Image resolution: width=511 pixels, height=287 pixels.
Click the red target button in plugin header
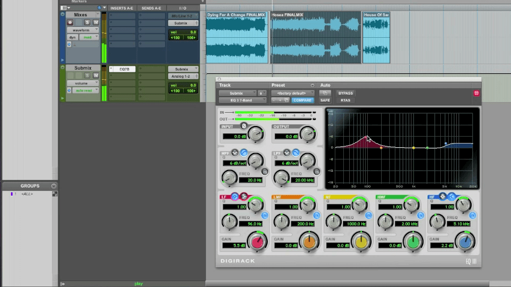(x=476, y=93)
